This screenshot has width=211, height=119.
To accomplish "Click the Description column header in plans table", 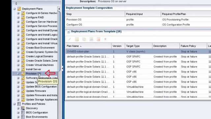I will tap(166, 46).
